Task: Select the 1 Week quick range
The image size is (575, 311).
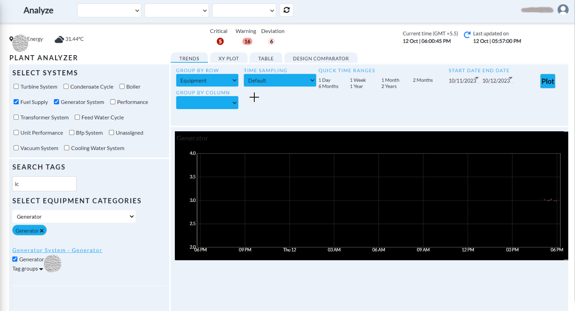Action: 358,80
